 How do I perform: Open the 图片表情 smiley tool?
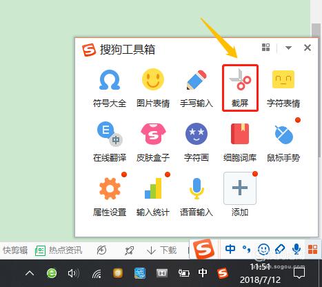tap(153, 88)
